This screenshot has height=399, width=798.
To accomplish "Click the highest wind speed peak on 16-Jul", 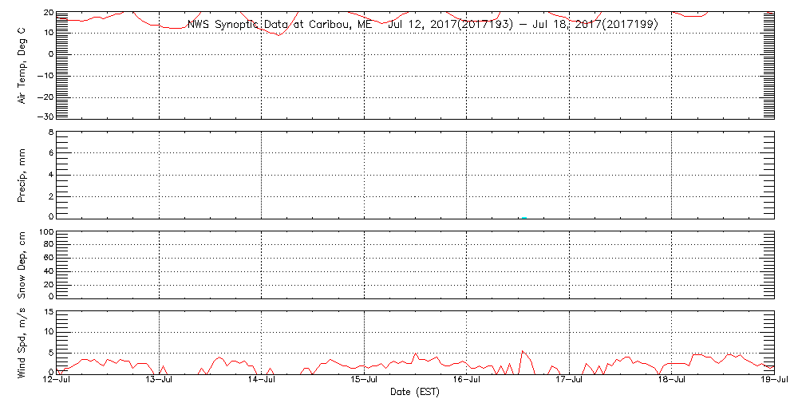I will click(523, 351).
